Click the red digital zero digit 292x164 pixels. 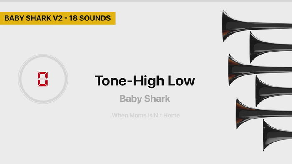pos(43,79)
